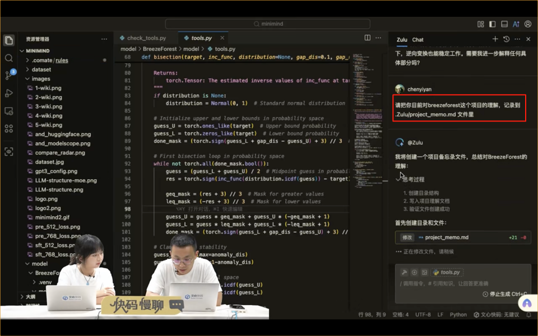Start a new chat with plus icon

coord(495,39)
